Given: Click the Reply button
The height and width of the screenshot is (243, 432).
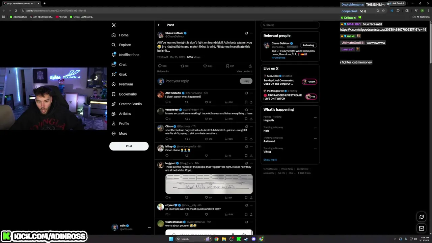Looking at the screenshot, I should 246,81.
